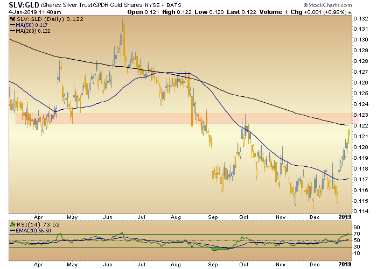Click 'Jul' on the RSI panel's bottom axis

point(141,265)
